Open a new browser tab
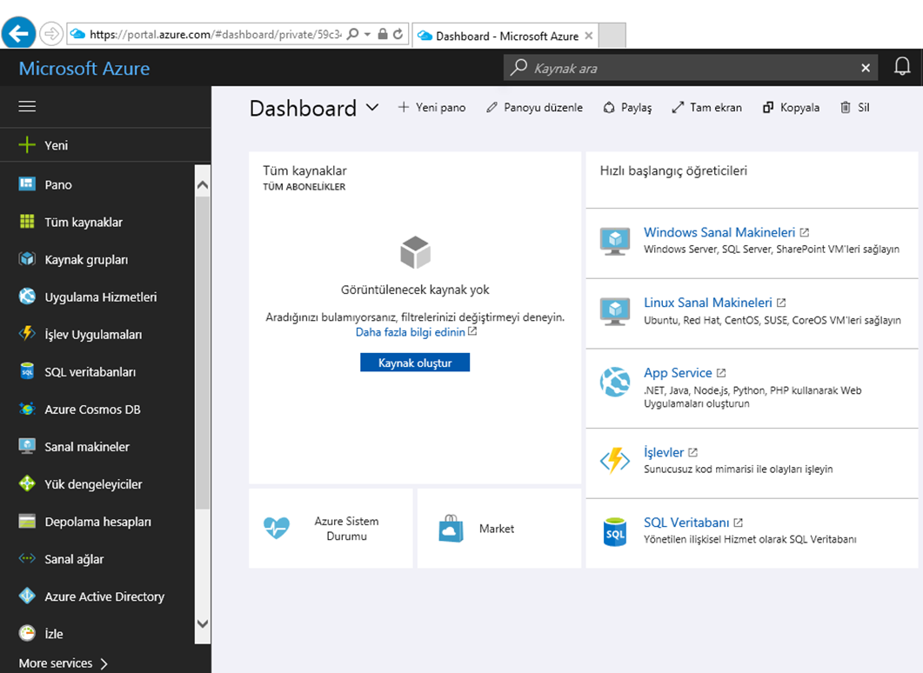 pos(612,36)
